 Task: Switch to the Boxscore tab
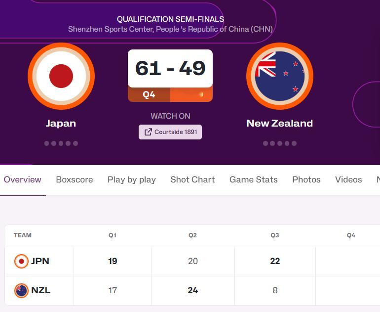[x=75, y=179]
